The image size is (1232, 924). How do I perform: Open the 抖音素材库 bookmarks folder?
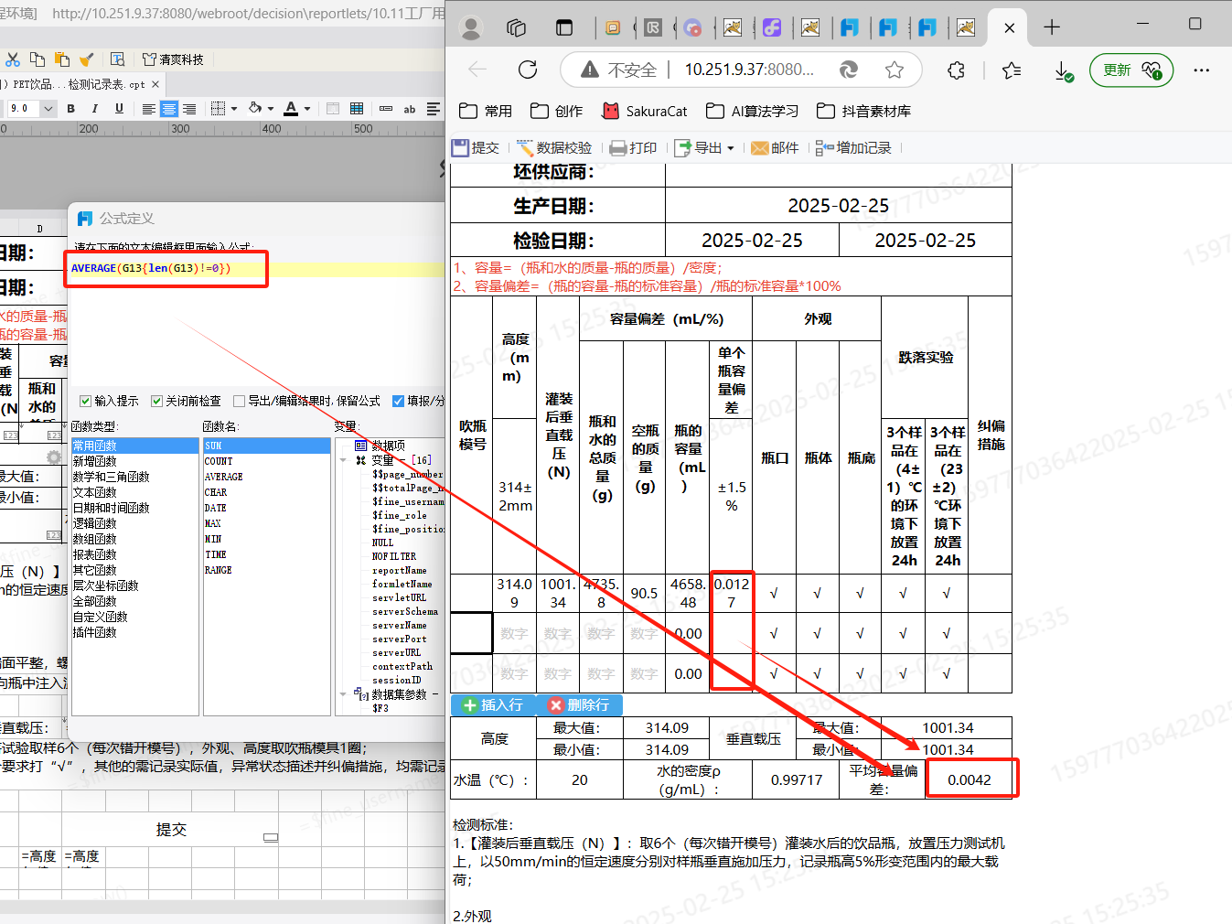pos(864,111)
